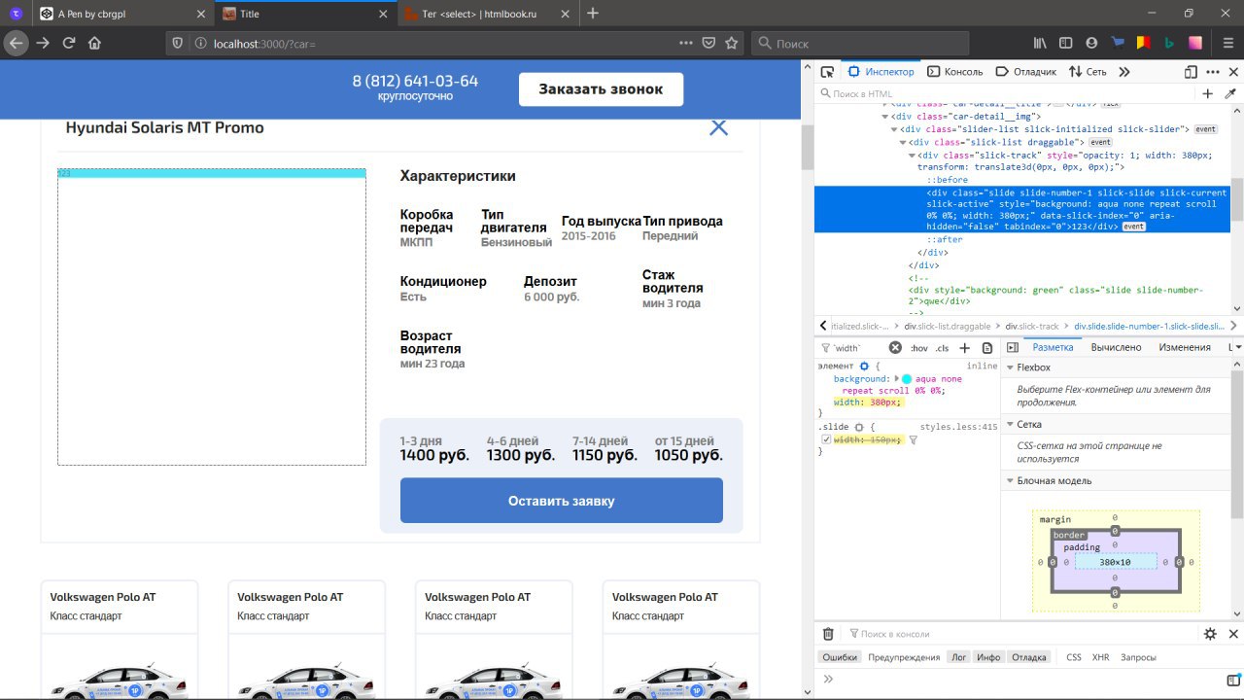Toggle the Отладка console filter

tap(1029, 657)
